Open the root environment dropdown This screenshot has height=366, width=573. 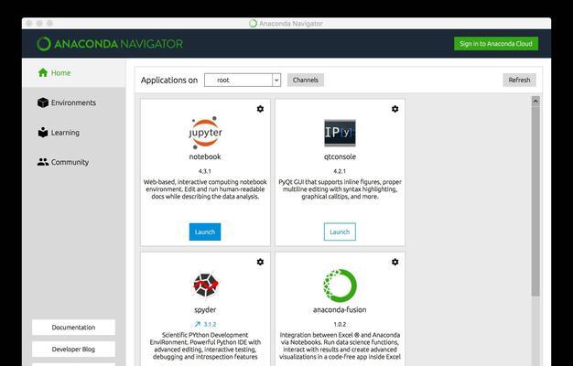(x=243, y=80)
